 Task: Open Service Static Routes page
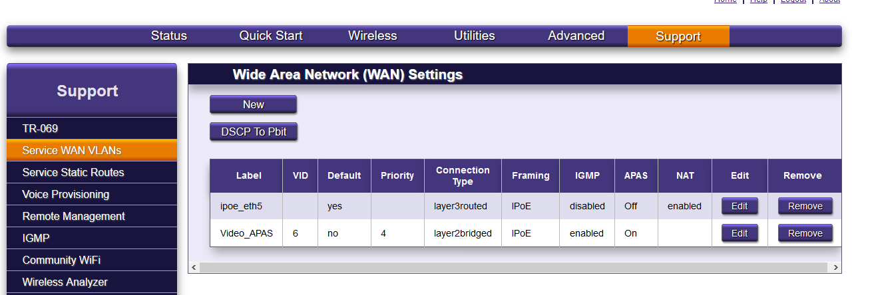pos(73,172)
